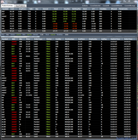Sort positions by the DayPnL column header
Image resolution: width=138 pixels, height=140 pixels.
coord(67,9)
